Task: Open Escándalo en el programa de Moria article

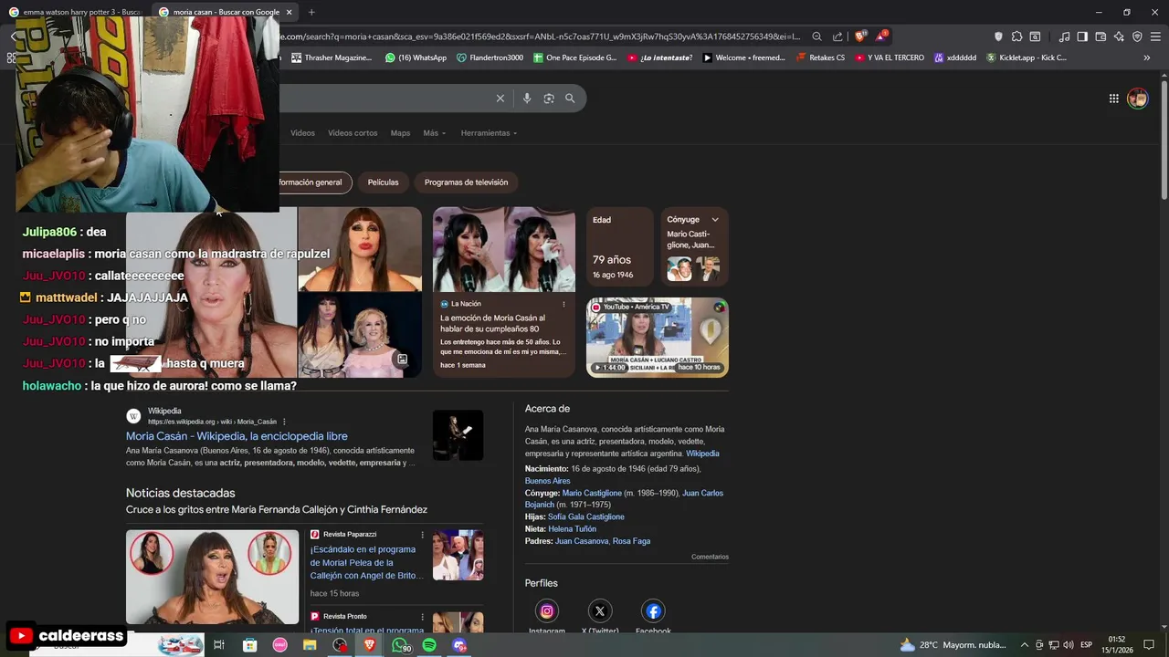Action: (365, 562)
